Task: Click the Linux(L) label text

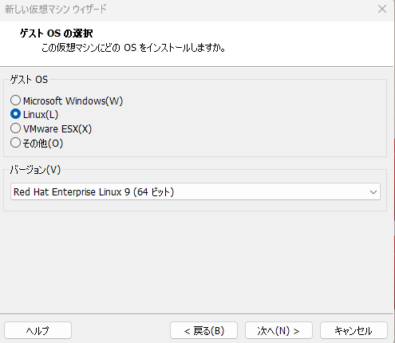Action: tap(41, 114)
